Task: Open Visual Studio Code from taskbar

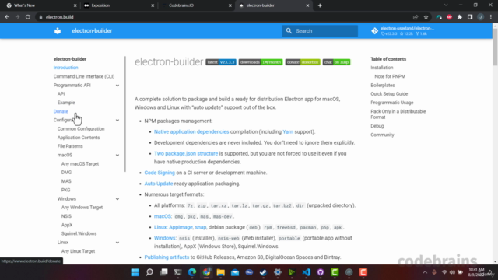Action: (x=306, y=272)
